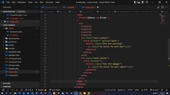Click the Split Editor icon
Image resolution: width=170 pixels, height=95 pixels.
pos(163,7)
